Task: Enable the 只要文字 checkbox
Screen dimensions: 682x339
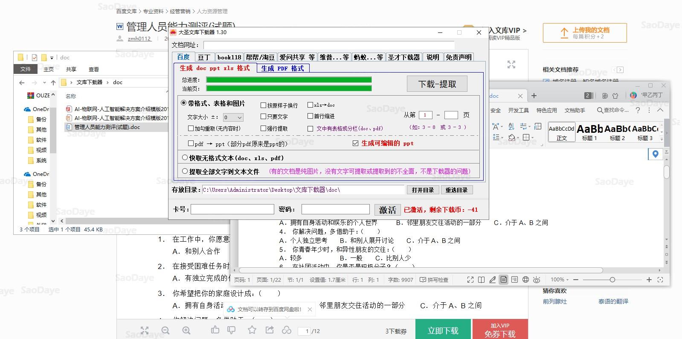Action: pyautogui.click(x=264, y=116)
